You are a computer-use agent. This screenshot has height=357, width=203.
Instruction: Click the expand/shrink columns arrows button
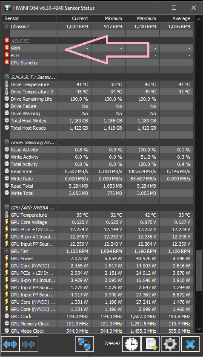pos(10,344)
